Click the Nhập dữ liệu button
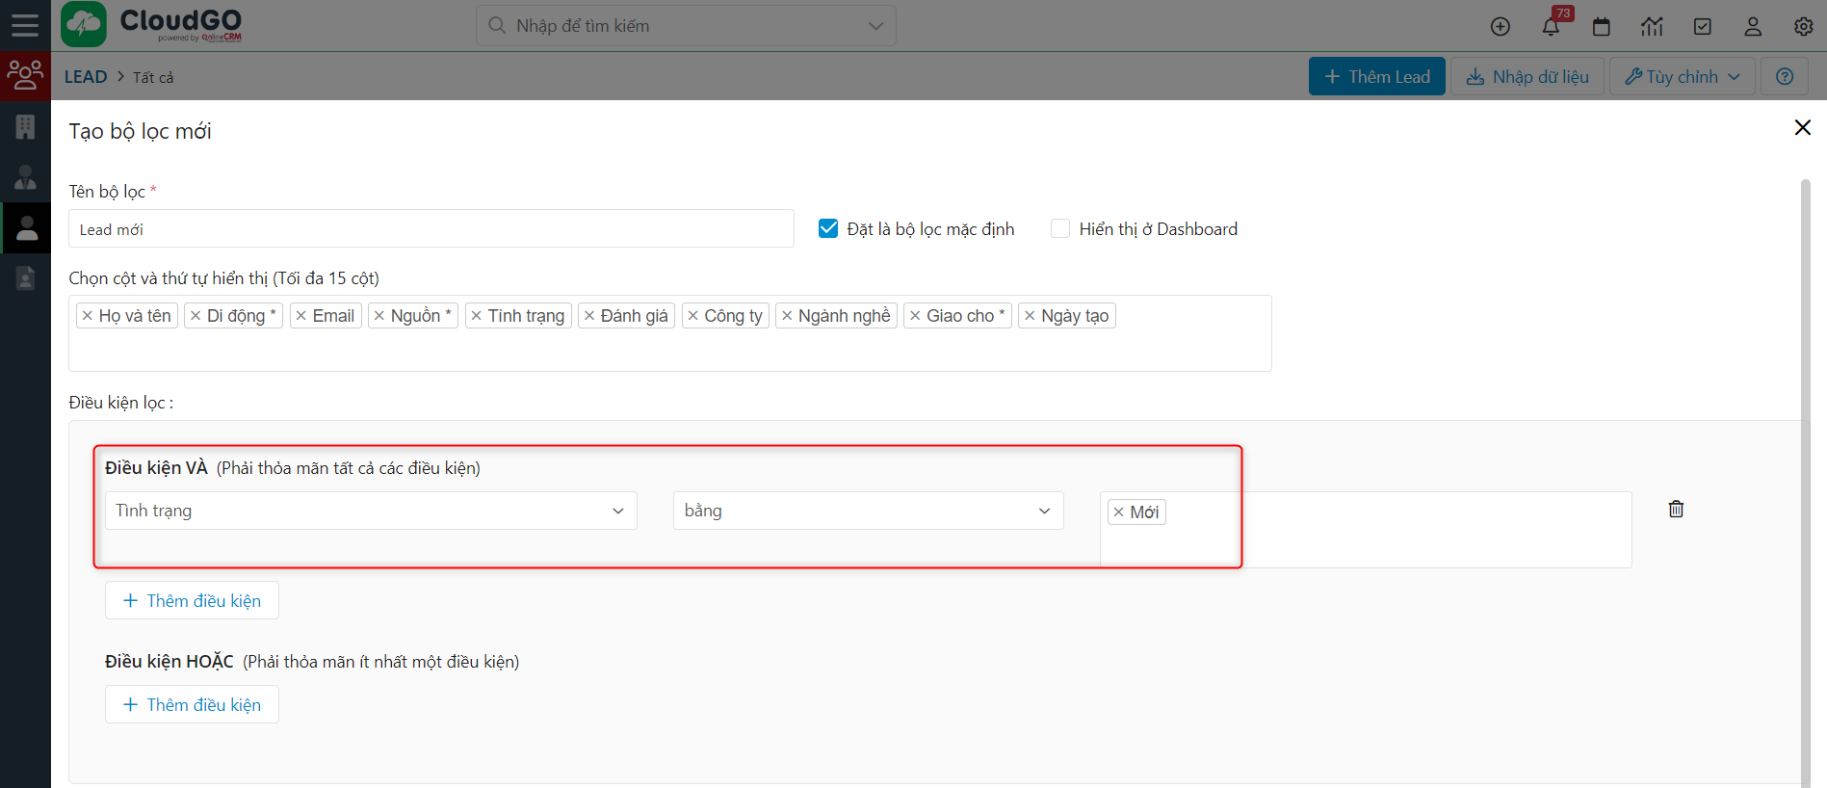This screenshot has width=1827, height=788. pyautogui.click(x=1527, y=76)
